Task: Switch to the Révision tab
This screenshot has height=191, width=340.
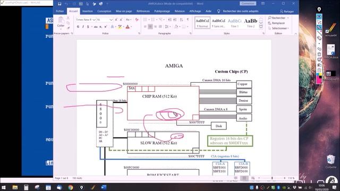Action: pyautogui.click(x=180, y=11)
